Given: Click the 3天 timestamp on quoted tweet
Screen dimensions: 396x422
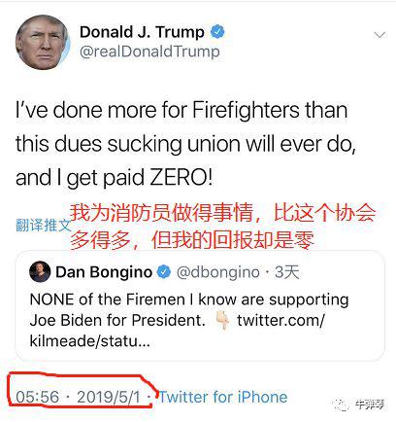Looking at the screenshot, I should point(286,272).
